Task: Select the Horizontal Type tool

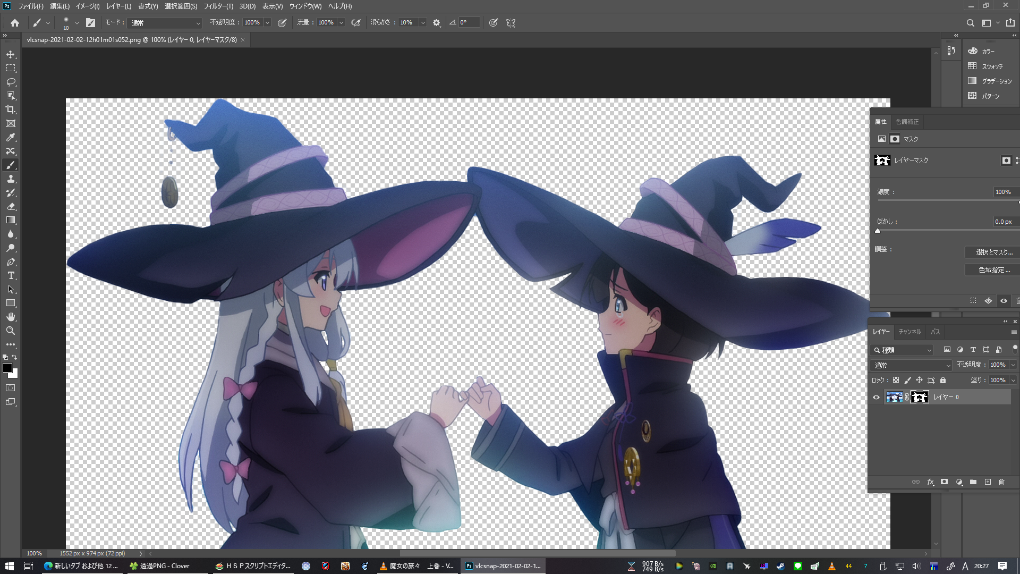Action: (x=11, y=275)
